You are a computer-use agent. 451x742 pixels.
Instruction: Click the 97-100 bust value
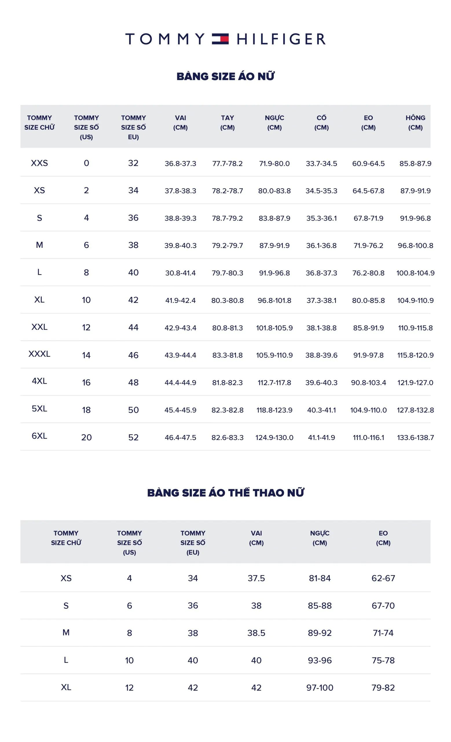pos(320,688)
